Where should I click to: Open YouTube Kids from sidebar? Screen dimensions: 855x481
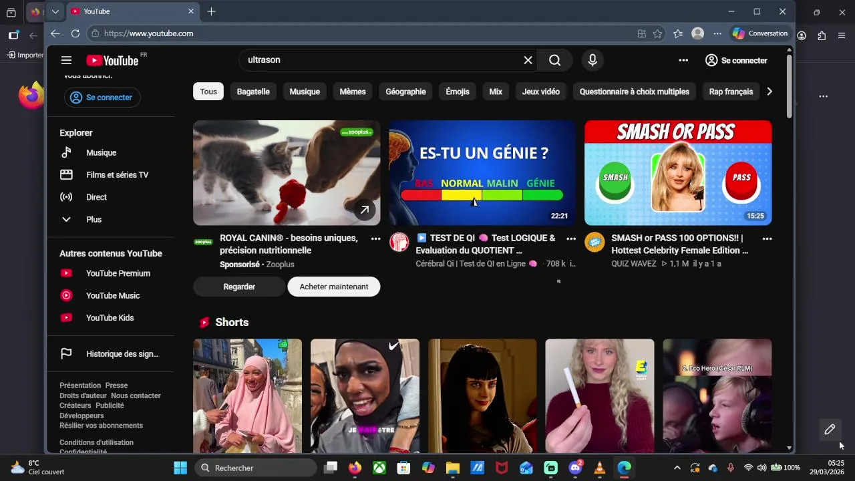[110, 318]
